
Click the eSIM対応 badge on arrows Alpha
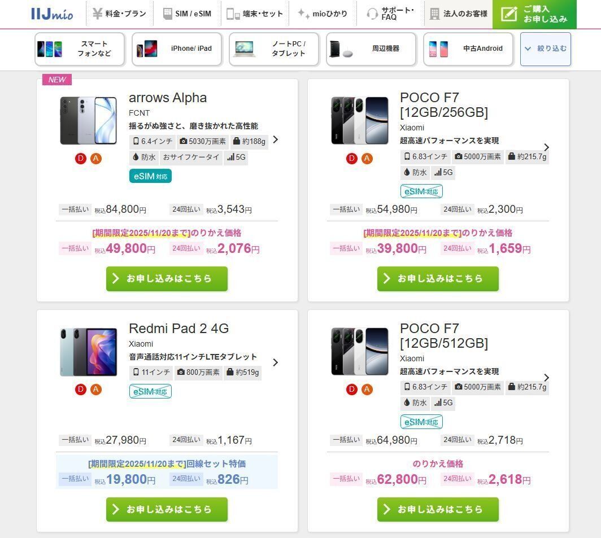click(x=150, y=176)
